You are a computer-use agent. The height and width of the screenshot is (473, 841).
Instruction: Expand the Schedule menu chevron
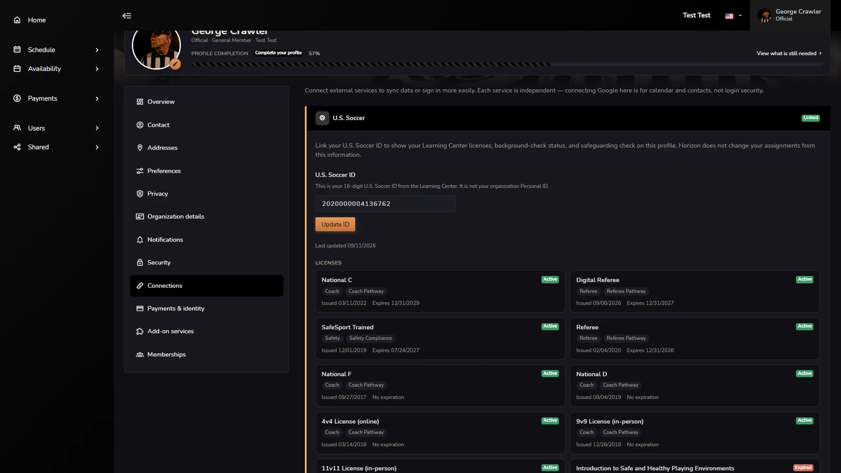tap(97, 50)
